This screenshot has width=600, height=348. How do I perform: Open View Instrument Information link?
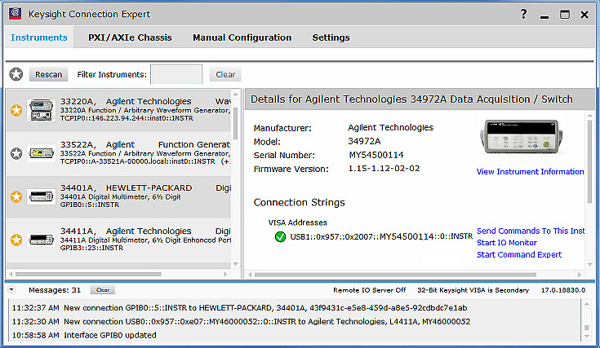click(x=530, y=172)
